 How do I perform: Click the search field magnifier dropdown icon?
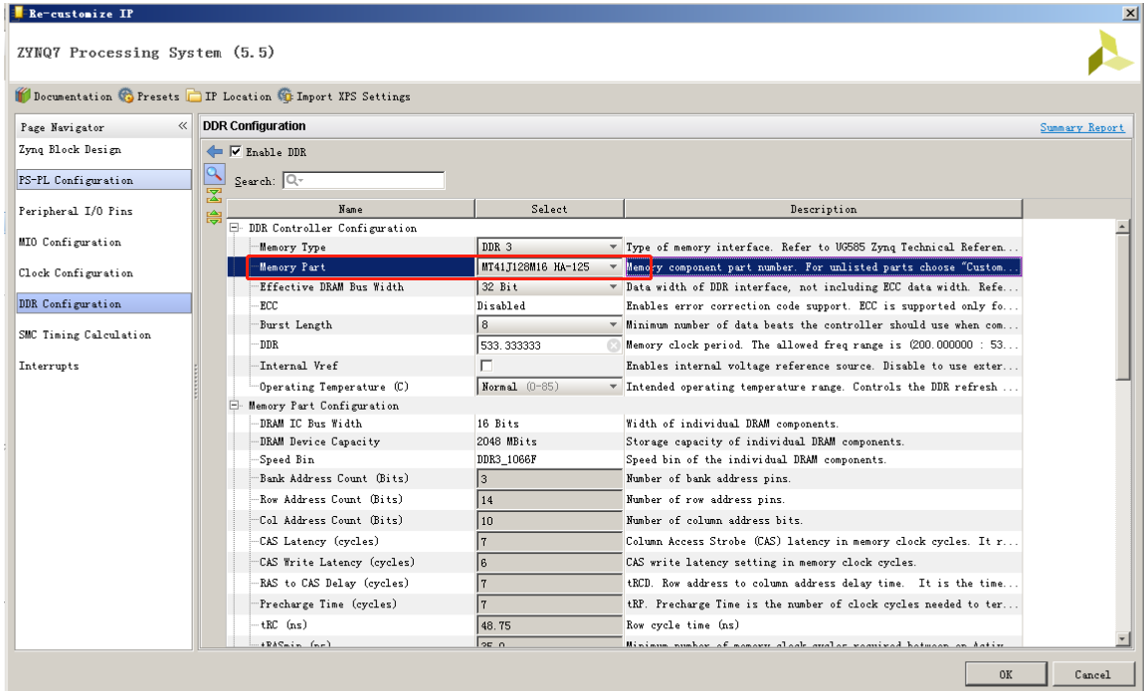pos(294,180)
